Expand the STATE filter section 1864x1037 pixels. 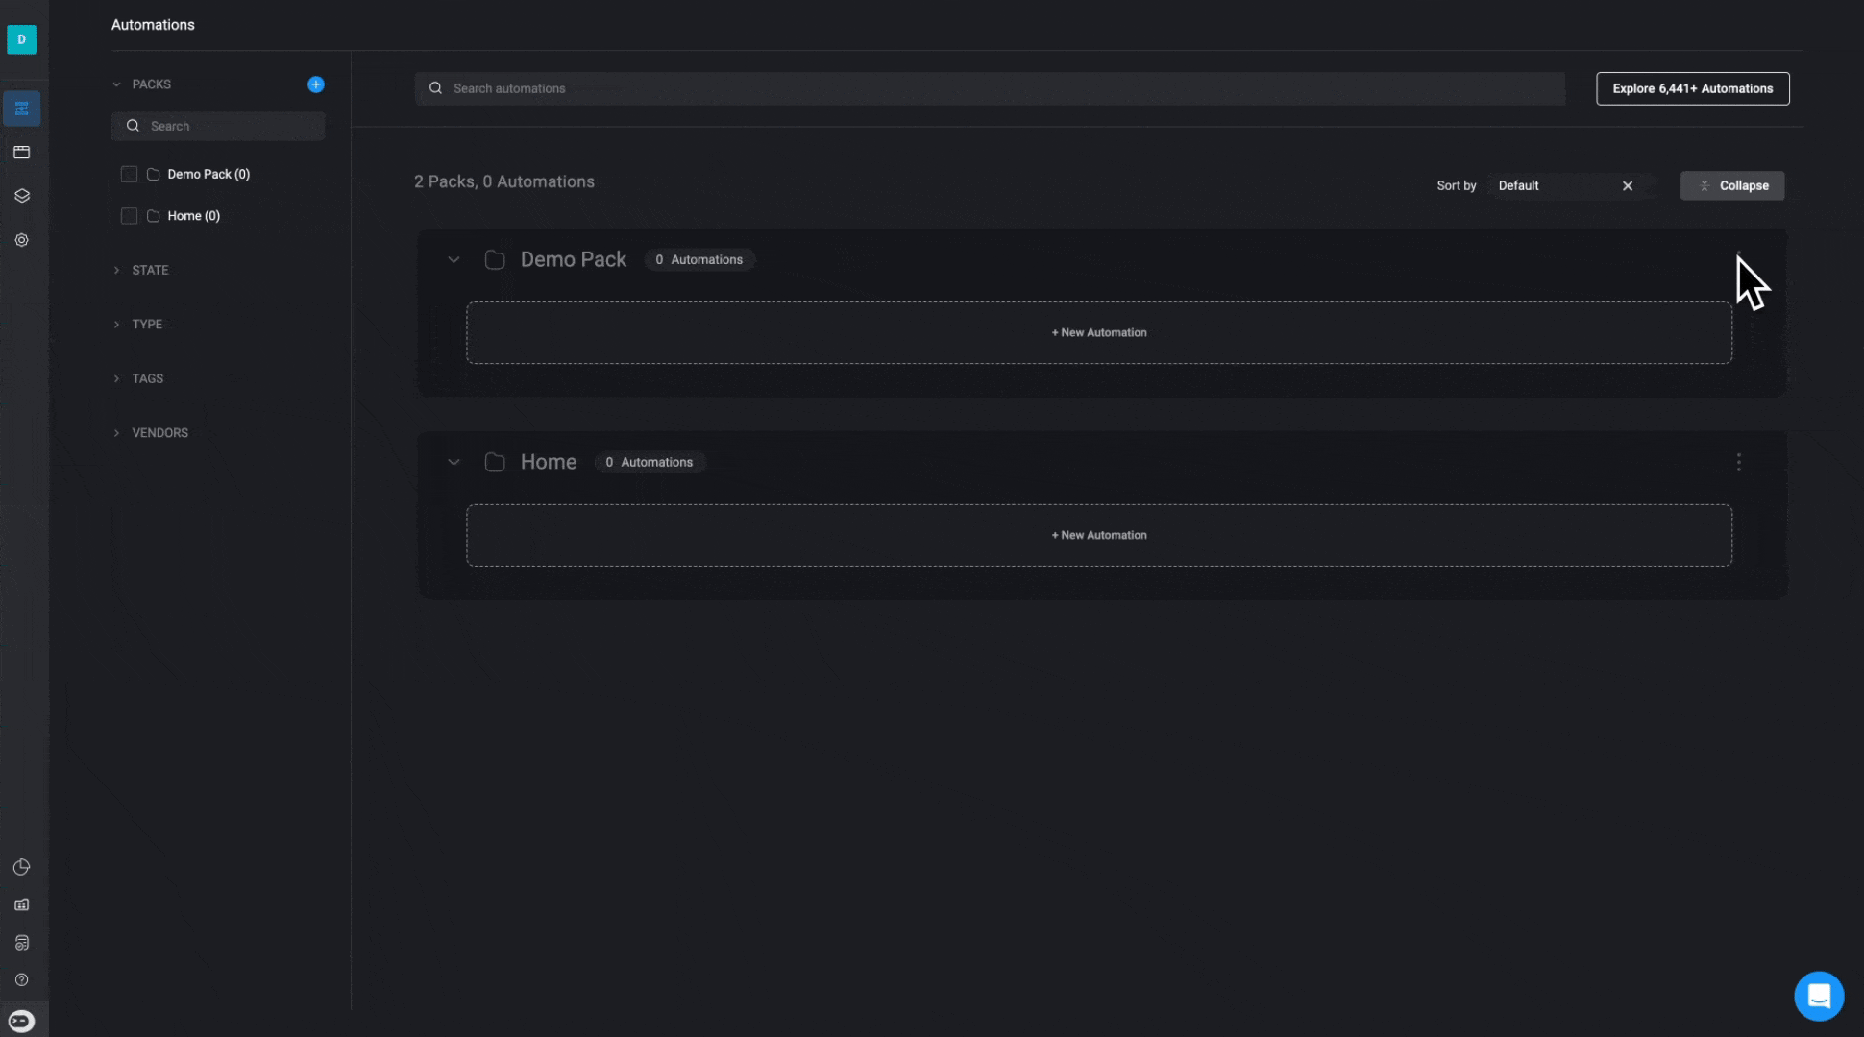pos(150,270)
